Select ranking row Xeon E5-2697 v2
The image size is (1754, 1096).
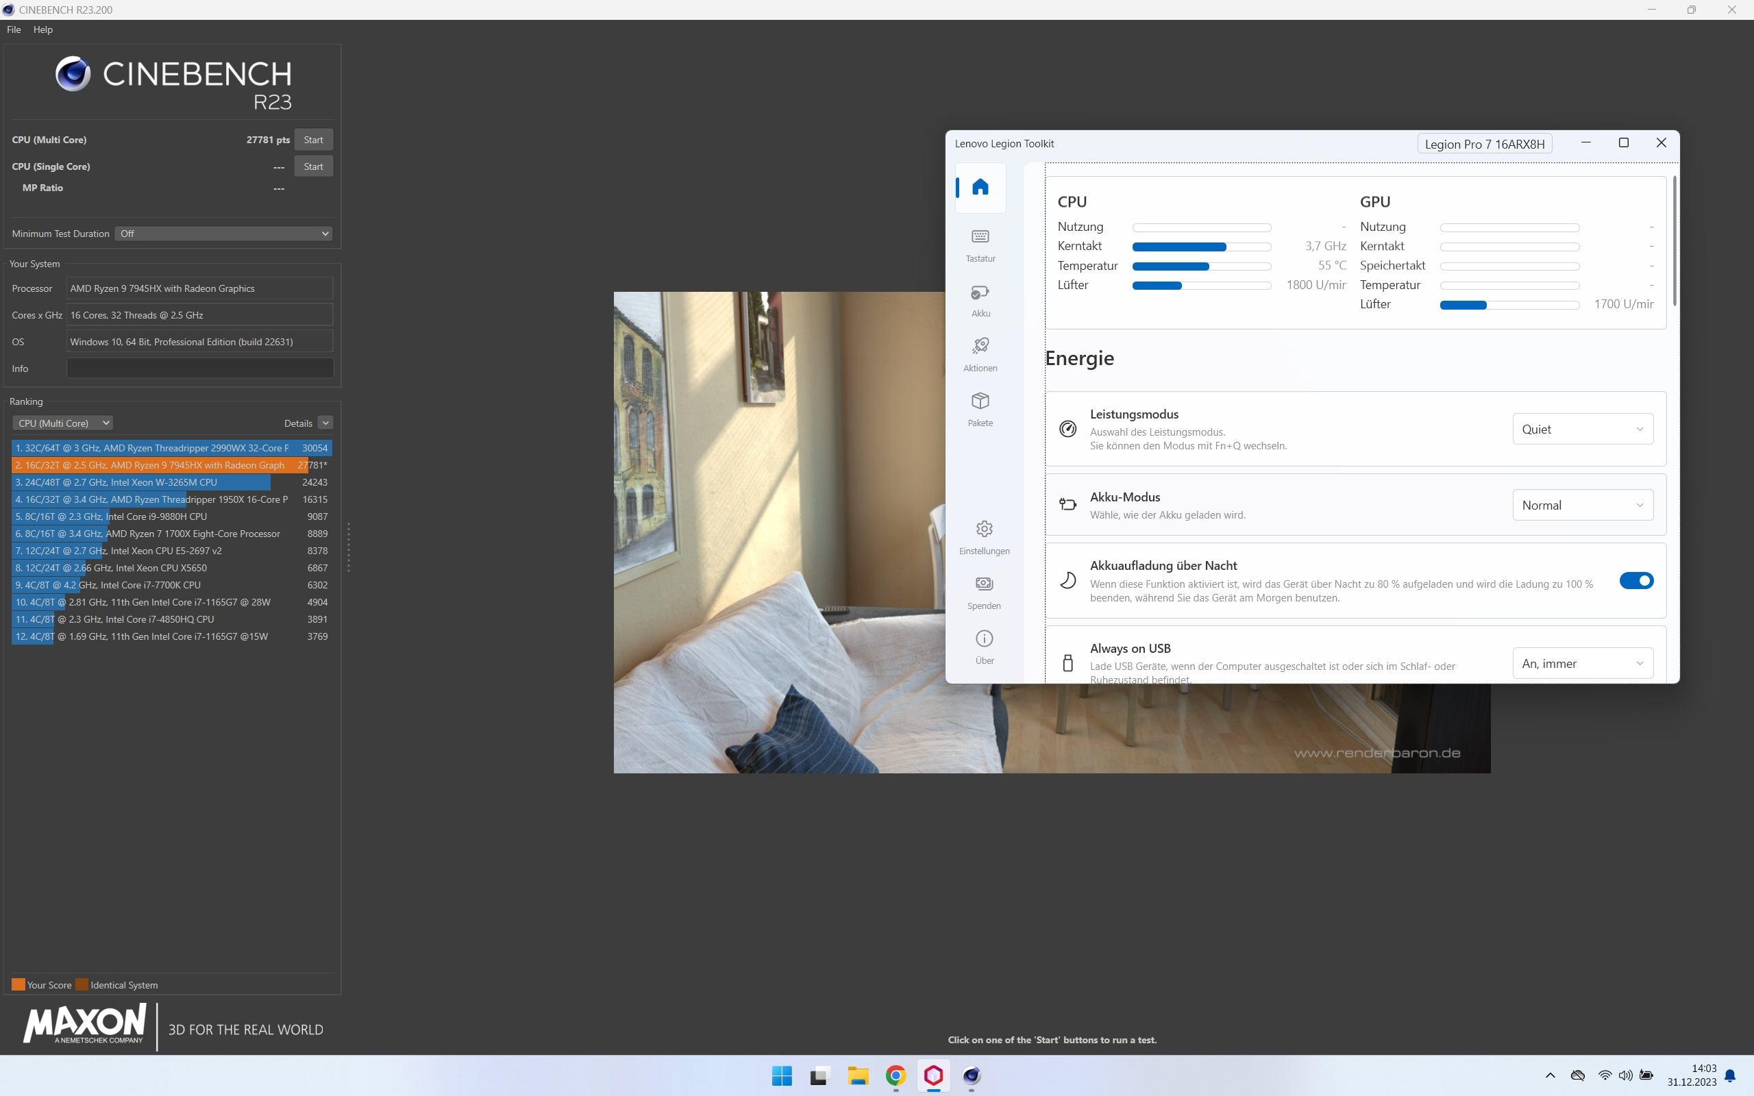pos(172,551)
